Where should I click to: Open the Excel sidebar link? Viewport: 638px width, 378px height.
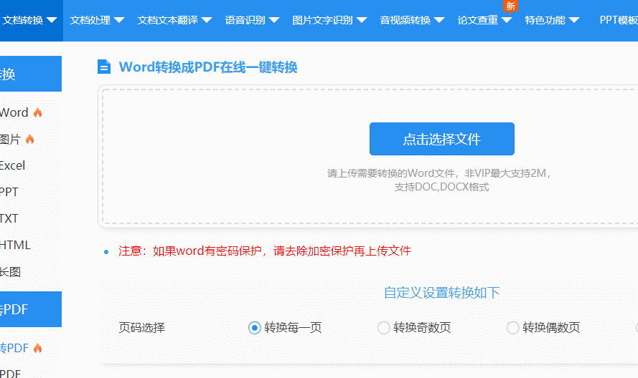point(13,165)
